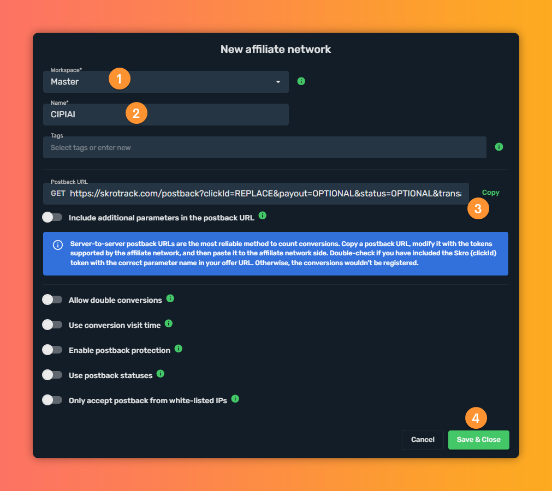This screenshot has width=552, height=491.
Task: Switch on Use postback statuses
Action: point(52,375)
